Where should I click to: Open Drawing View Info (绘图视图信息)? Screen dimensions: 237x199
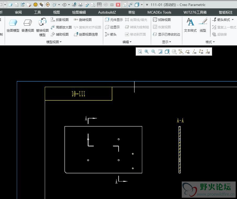click(86, 35)
